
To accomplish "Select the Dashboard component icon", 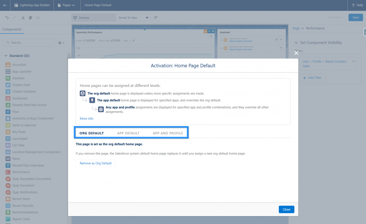I will pyautogui.click(x=8, y=98).
